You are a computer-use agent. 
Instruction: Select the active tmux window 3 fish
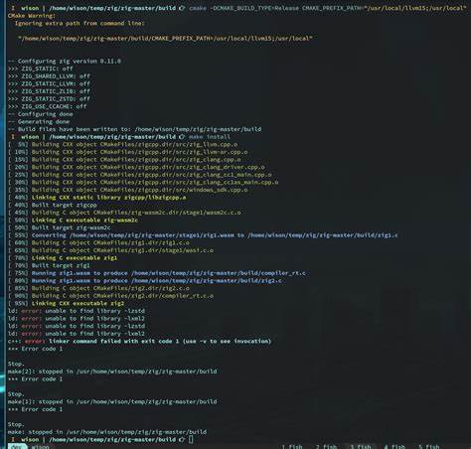(x=361, y=447)
